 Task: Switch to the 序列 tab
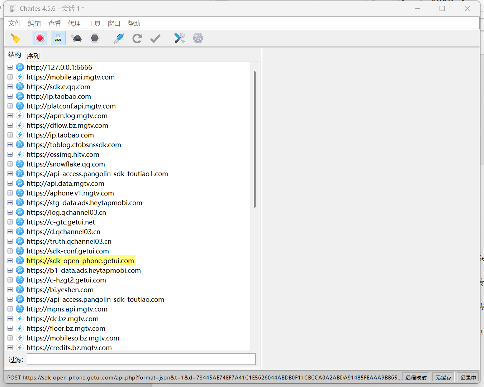(33, 56)
